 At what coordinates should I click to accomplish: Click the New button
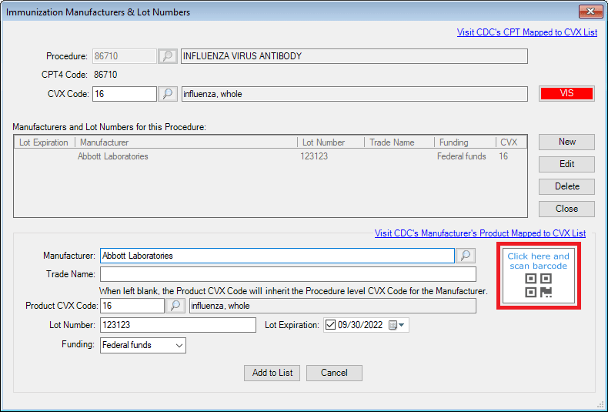pos(566,142)
